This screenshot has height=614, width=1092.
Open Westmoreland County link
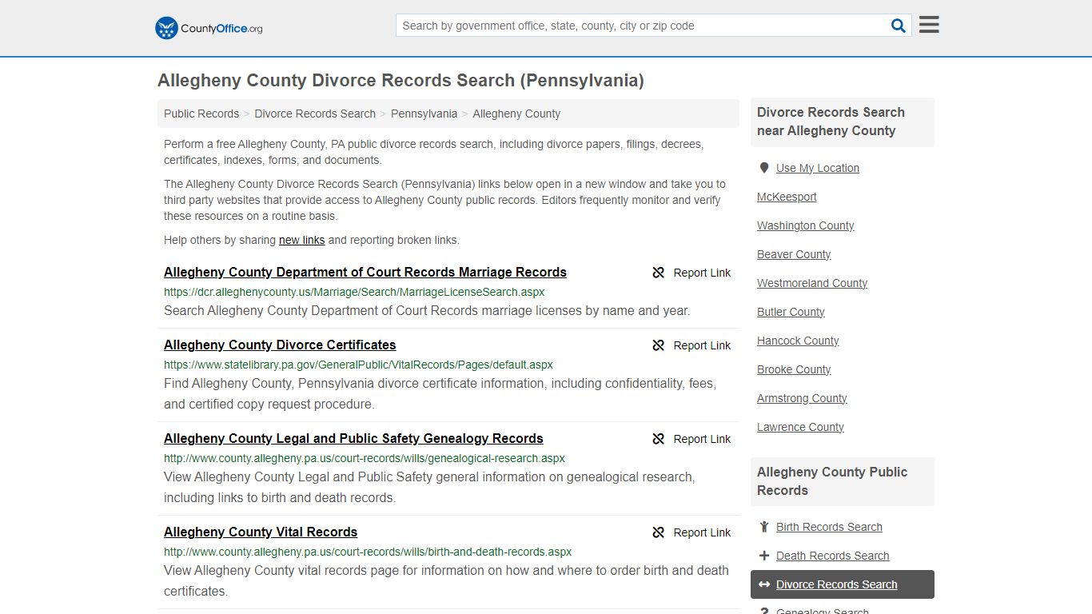tap(812, 283)
